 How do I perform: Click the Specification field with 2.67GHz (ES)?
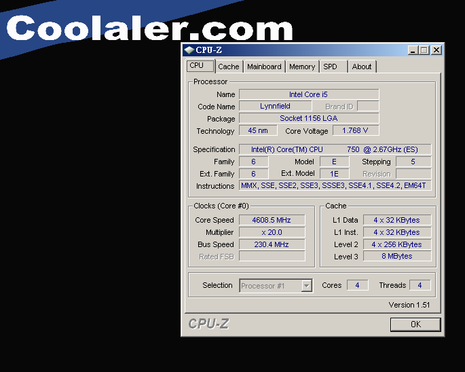[x=335, y=149]
